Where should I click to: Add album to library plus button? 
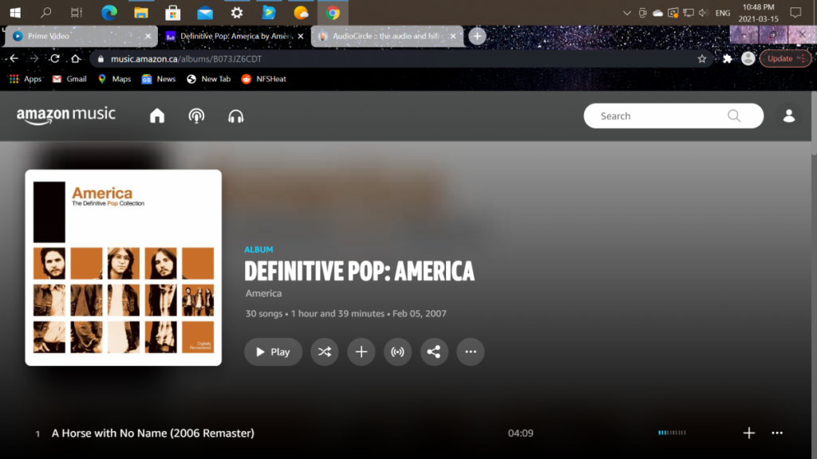pos(361,351)
